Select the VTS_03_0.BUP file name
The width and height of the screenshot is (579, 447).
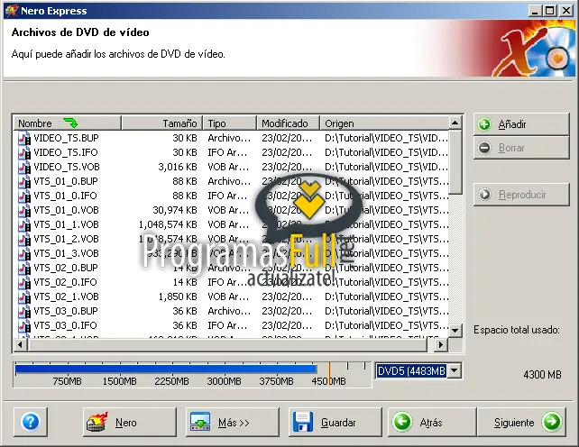click(x=66, y=311)
